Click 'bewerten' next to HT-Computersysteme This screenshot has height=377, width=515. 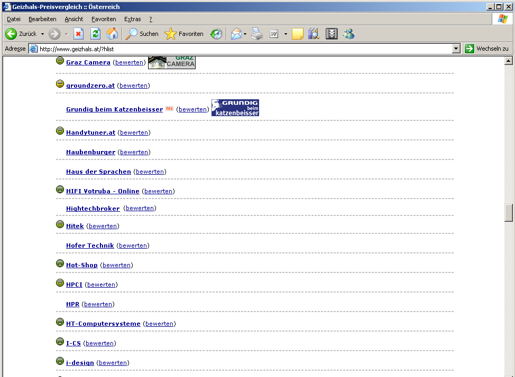point(159,324)
